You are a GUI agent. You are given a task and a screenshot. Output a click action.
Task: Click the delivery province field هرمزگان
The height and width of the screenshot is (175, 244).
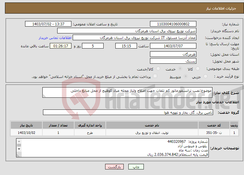pos(173,54)
